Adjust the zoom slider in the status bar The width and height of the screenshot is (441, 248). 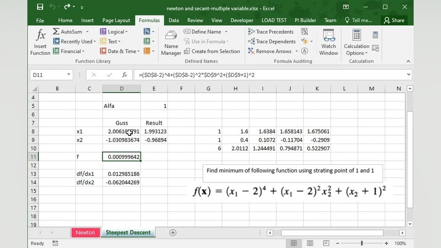pos(361,243)
